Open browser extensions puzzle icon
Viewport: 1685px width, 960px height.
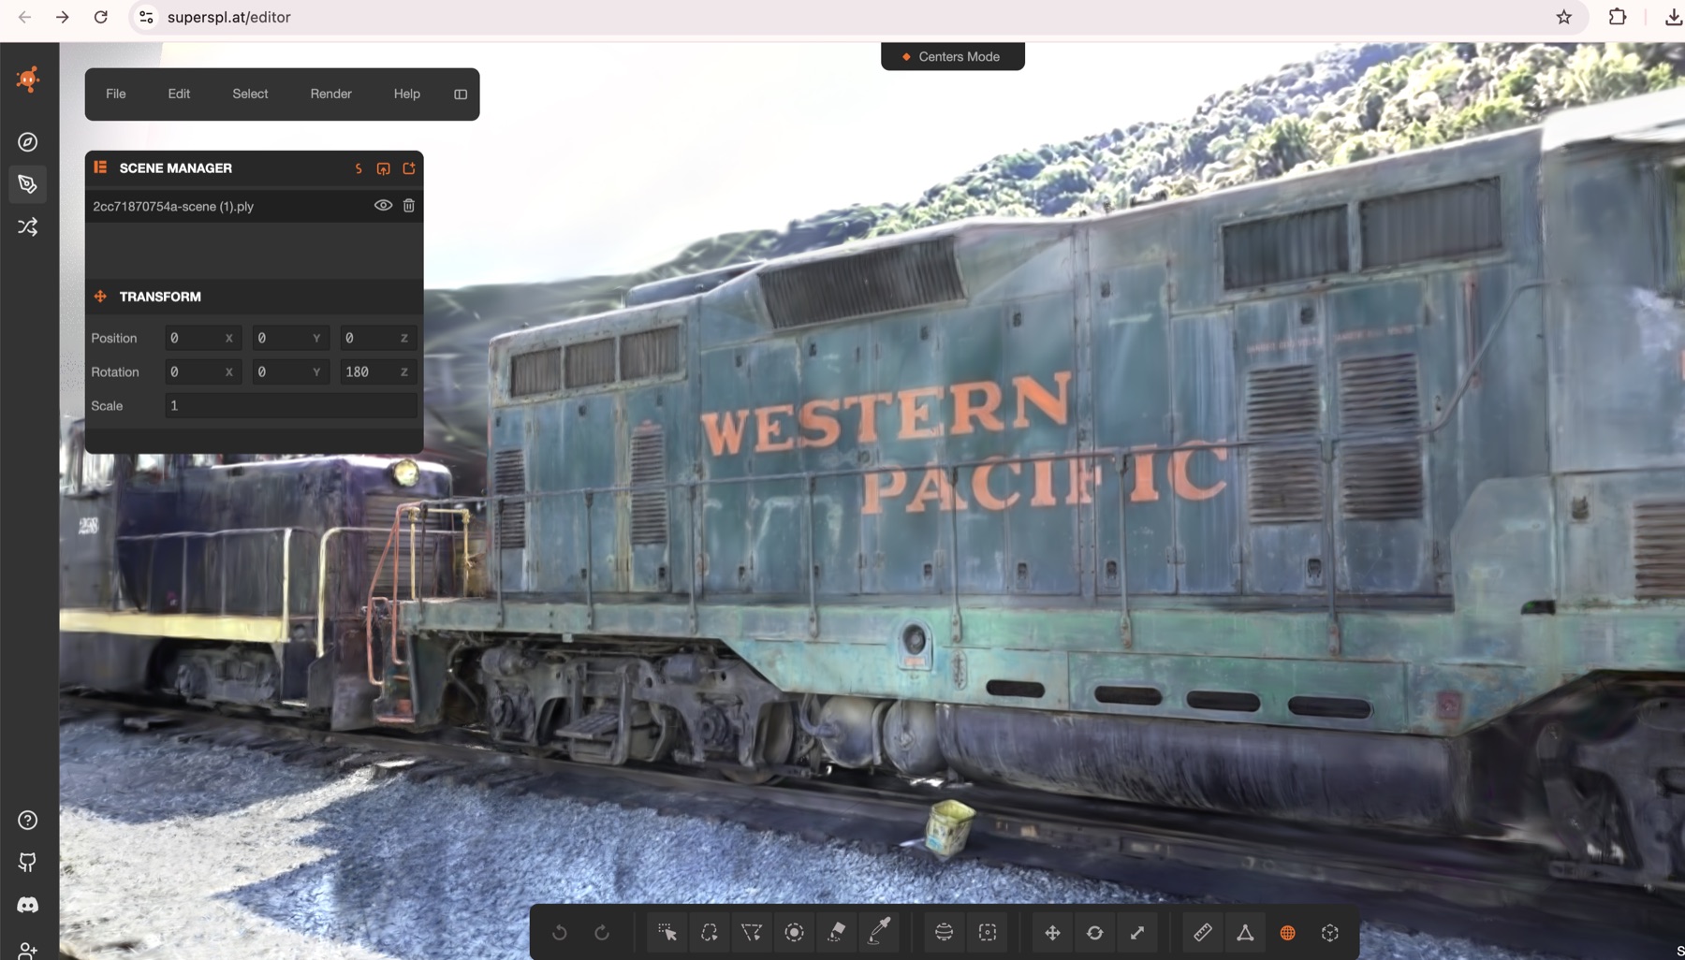1618,17
